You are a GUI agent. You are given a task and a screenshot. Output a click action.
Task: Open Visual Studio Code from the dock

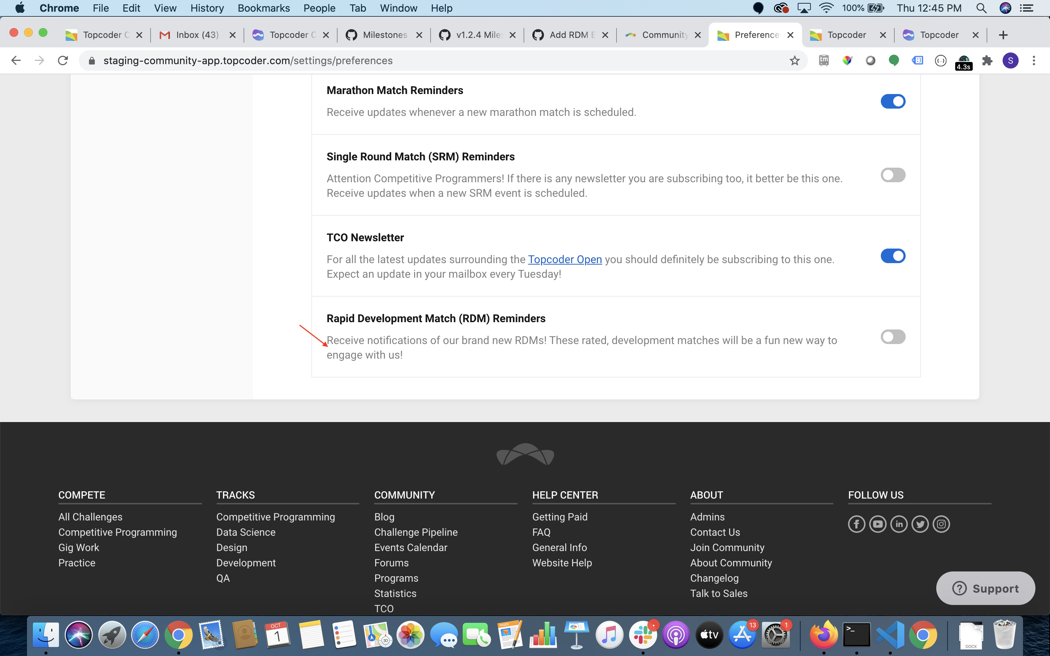(x=890, y=635)
